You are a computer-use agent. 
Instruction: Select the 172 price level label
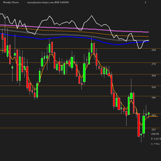coord(154,64)
